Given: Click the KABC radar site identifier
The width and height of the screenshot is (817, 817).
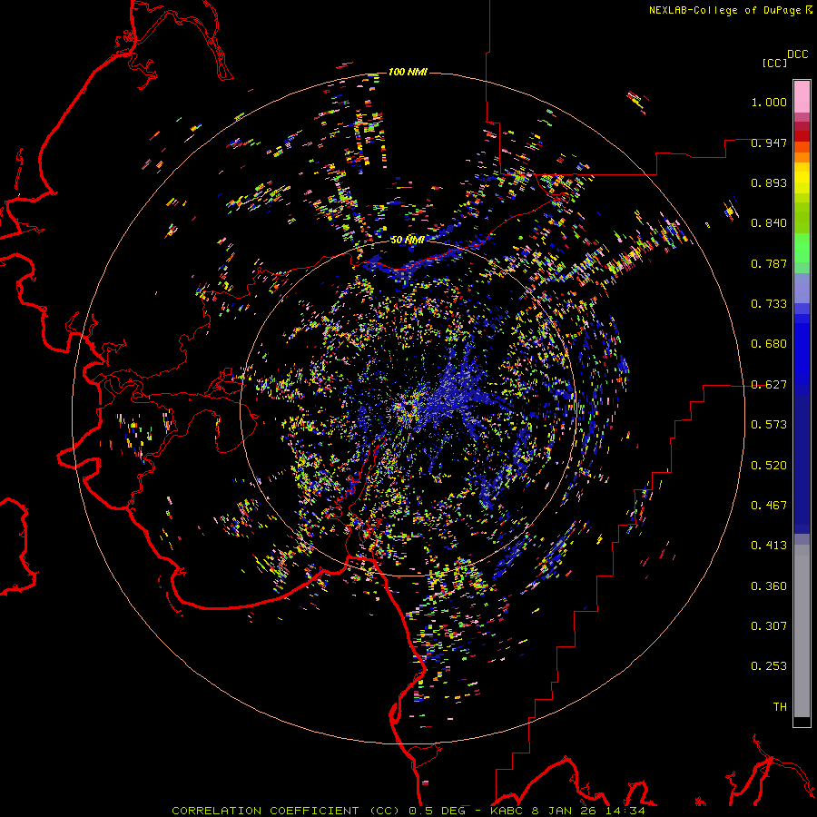Looking at the screenshot, I should click(x=507, y=811).
